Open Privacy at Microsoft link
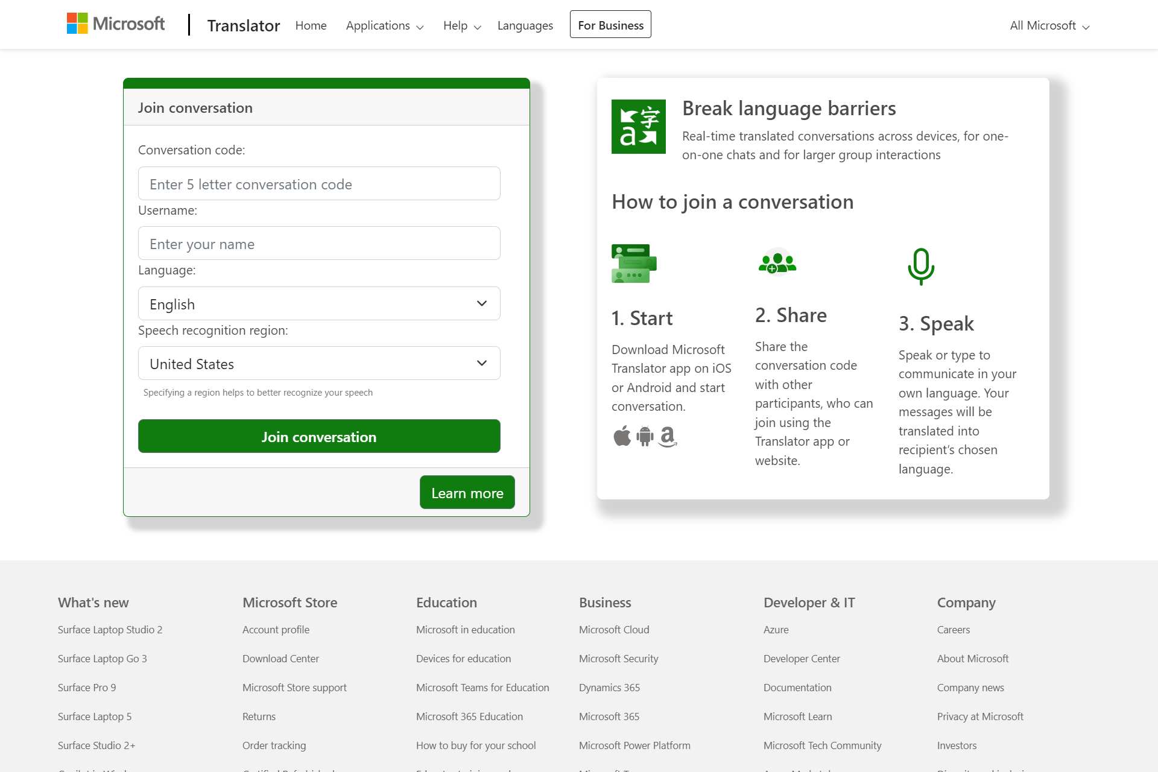 pyautogui.click(x=980, y=717)
